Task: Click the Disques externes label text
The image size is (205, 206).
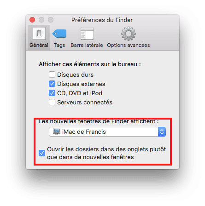Action: click(81, 84)
